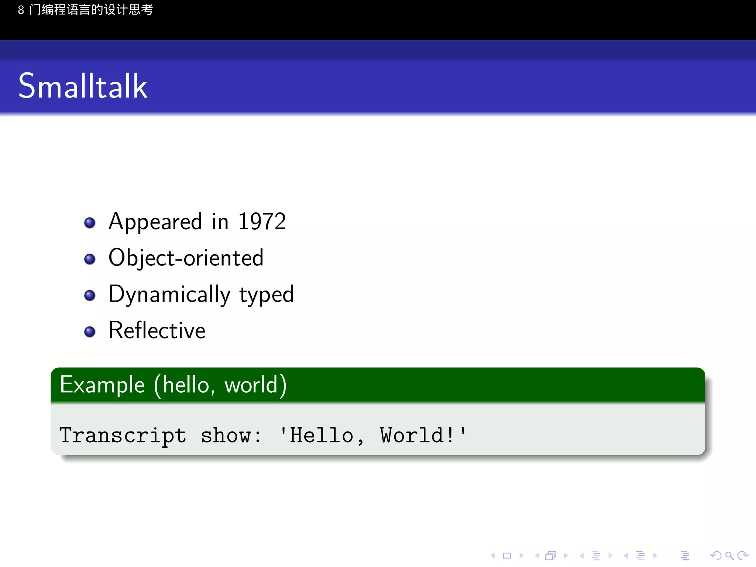Image resolution: width=756 pixels, height=567 pixels.
Task: Click the next subsection arrow
Action: pyautogui.click(x=611, y=556)
